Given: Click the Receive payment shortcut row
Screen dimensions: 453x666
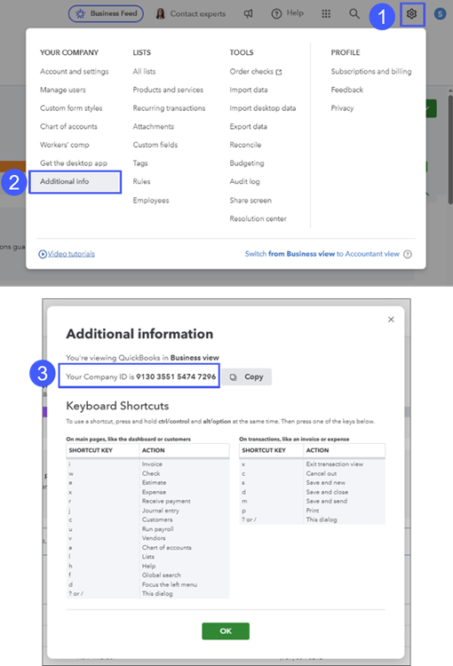Looking at the screenshot, I should (x=147, y=501).
